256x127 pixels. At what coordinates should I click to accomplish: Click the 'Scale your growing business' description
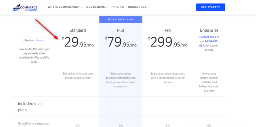[x=168, y=78]
